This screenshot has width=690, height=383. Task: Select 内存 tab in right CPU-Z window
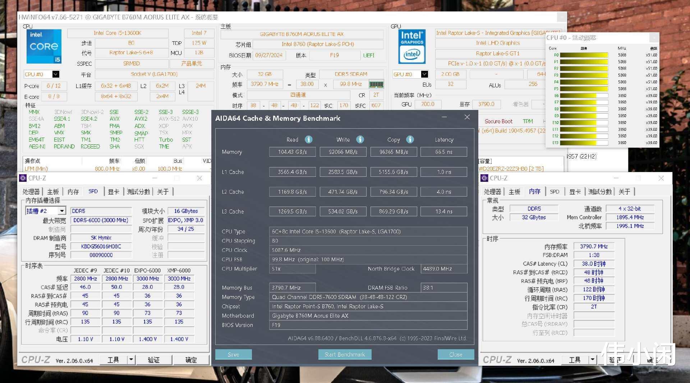pyautogui.click(x=535, y=191)
